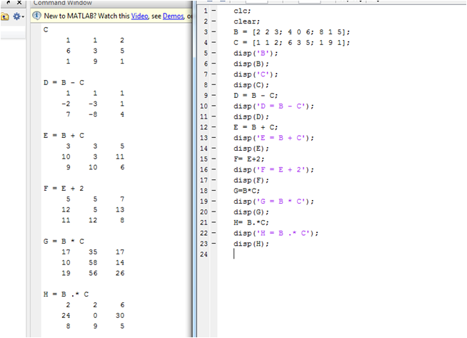Viewport: 467px width, 338px height.
Task: Click the 'D = B - C' output heading
Action: click(64, 83)
